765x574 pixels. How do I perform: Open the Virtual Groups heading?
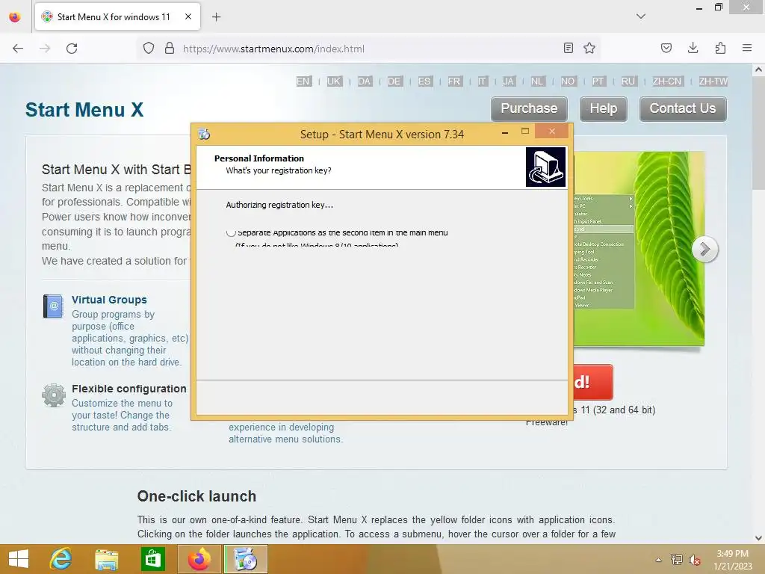click(109, 300)
